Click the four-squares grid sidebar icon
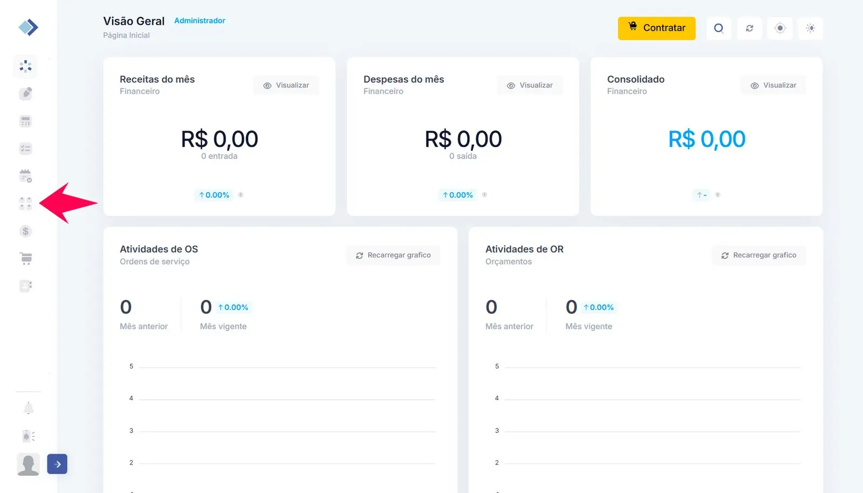Image resolution: width=863 pixels, height=493 pixels. [x=25, y=204]
